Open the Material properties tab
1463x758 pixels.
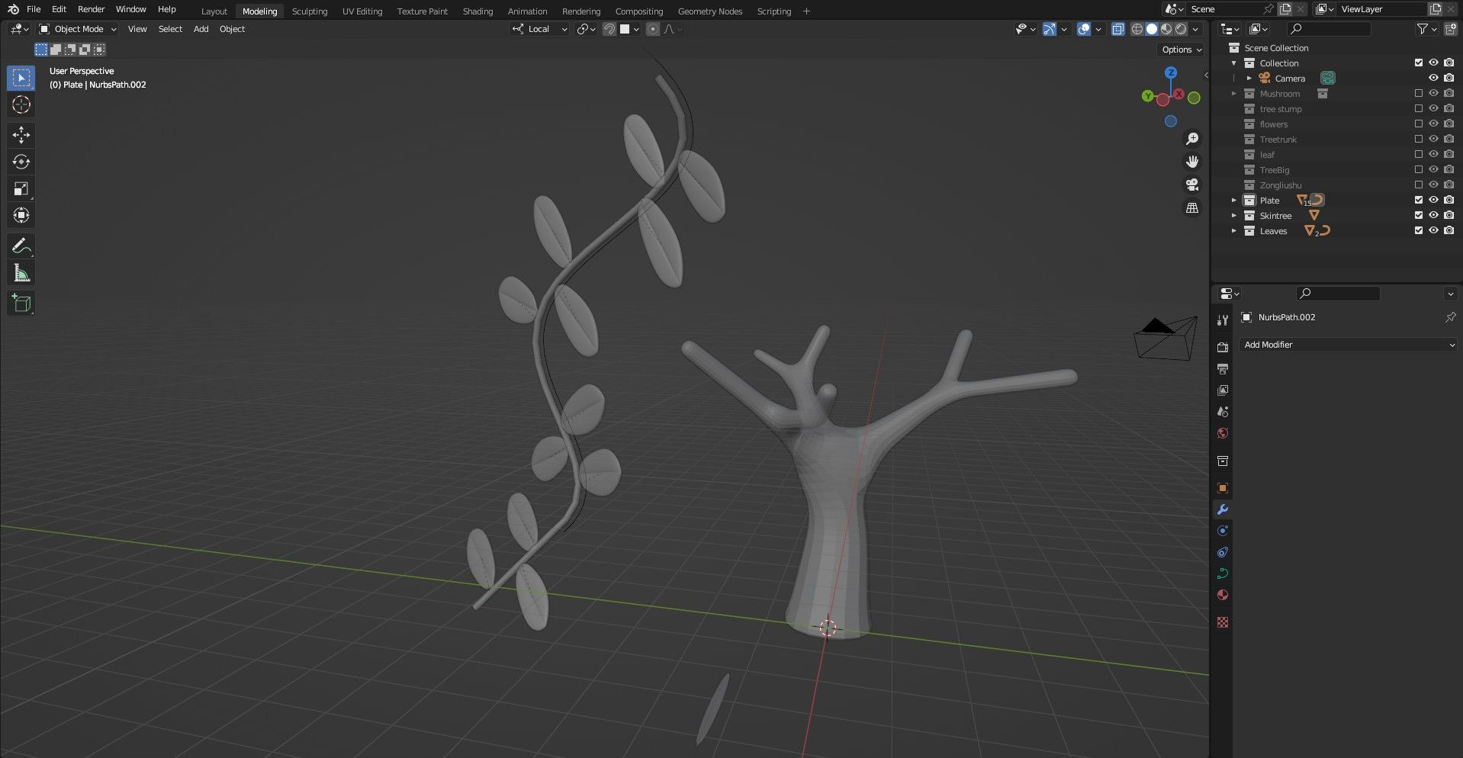tap(1223, 595)
